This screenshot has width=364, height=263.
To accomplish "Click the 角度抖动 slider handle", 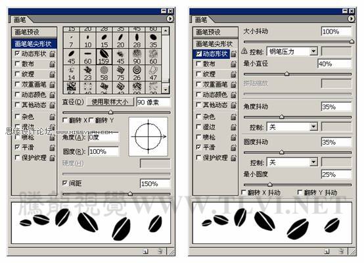I will click(x=282, y=116).
